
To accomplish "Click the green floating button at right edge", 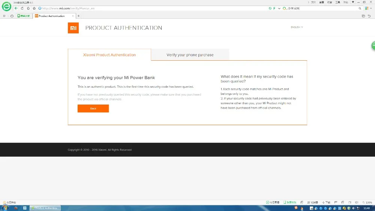I will (x=373, y=45).
